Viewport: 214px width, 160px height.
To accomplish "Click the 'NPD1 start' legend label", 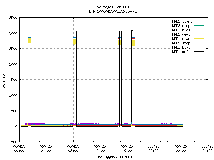I will point(182,39).
